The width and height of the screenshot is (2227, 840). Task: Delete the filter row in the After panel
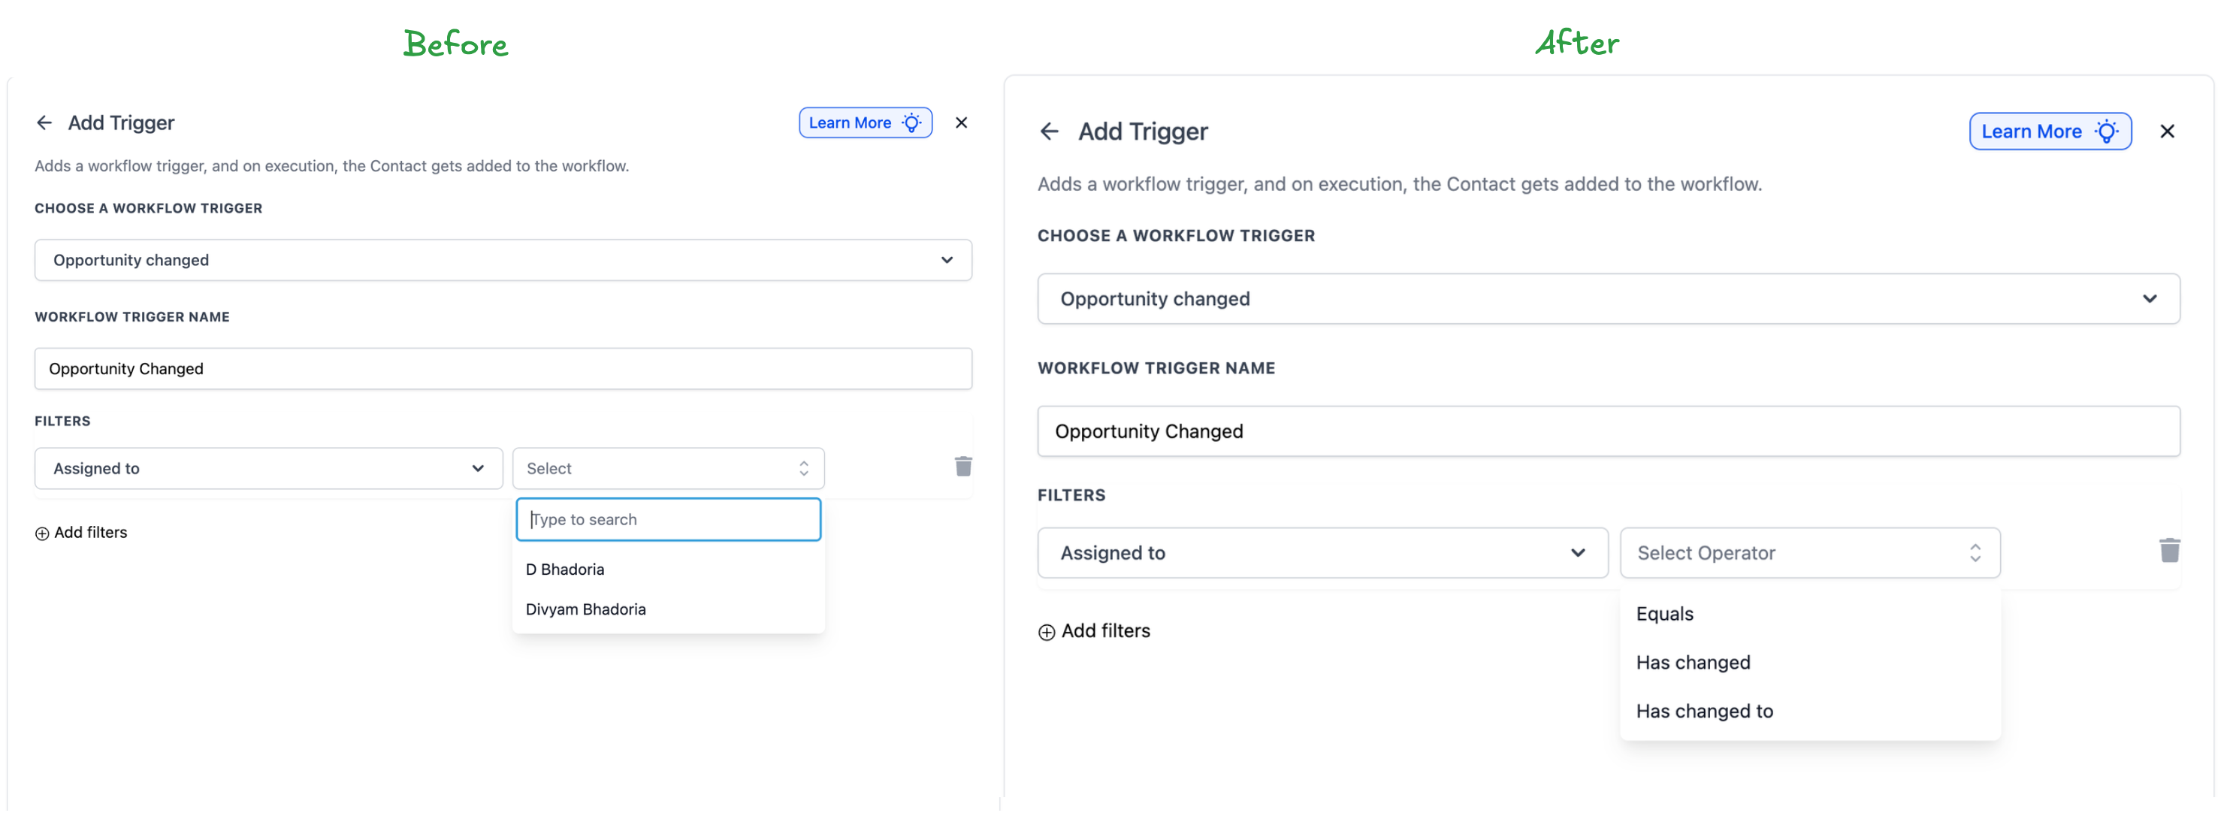coord(2168,551)
